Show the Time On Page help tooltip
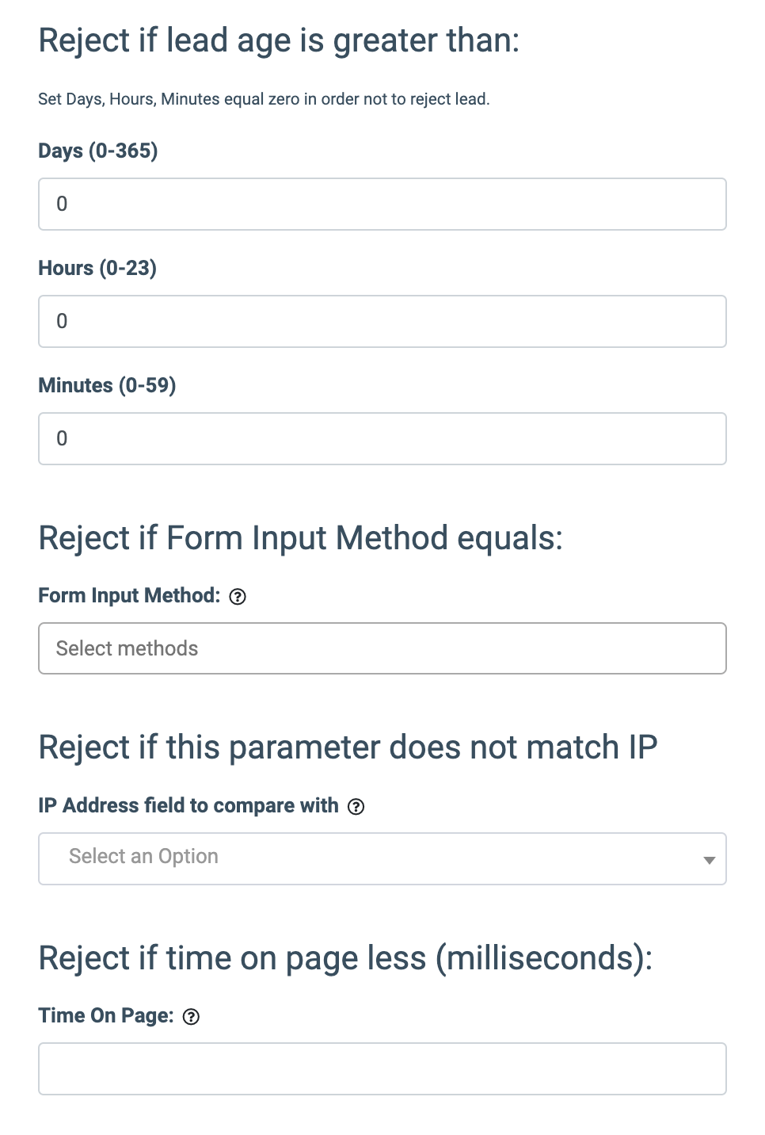This screenshot has height=1135, width=765. 191,1017
